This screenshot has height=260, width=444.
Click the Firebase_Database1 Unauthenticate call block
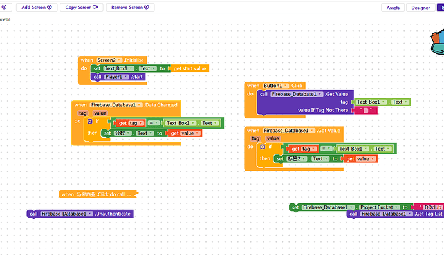pyautogui.click(x=80, y=214)
